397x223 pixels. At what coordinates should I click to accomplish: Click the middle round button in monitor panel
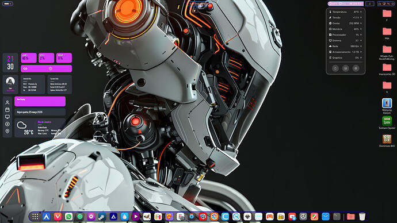coord(346,68)
